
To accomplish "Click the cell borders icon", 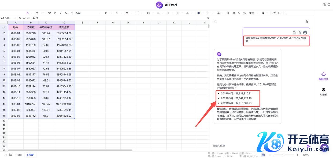I will pos(137,13).
